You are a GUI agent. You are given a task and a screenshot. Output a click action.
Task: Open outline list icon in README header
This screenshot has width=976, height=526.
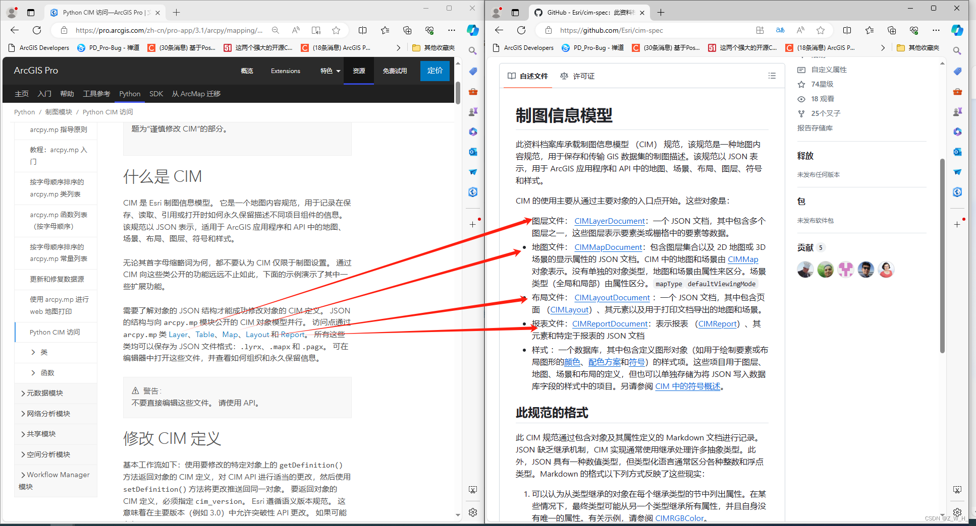tap(772, 76)
